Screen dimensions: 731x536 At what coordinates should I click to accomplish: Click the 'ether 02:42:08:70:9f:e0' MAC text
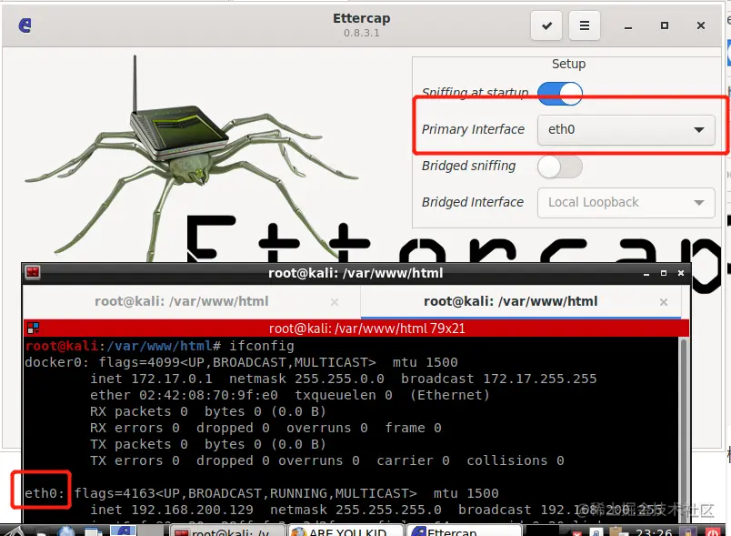coord(184,395)
